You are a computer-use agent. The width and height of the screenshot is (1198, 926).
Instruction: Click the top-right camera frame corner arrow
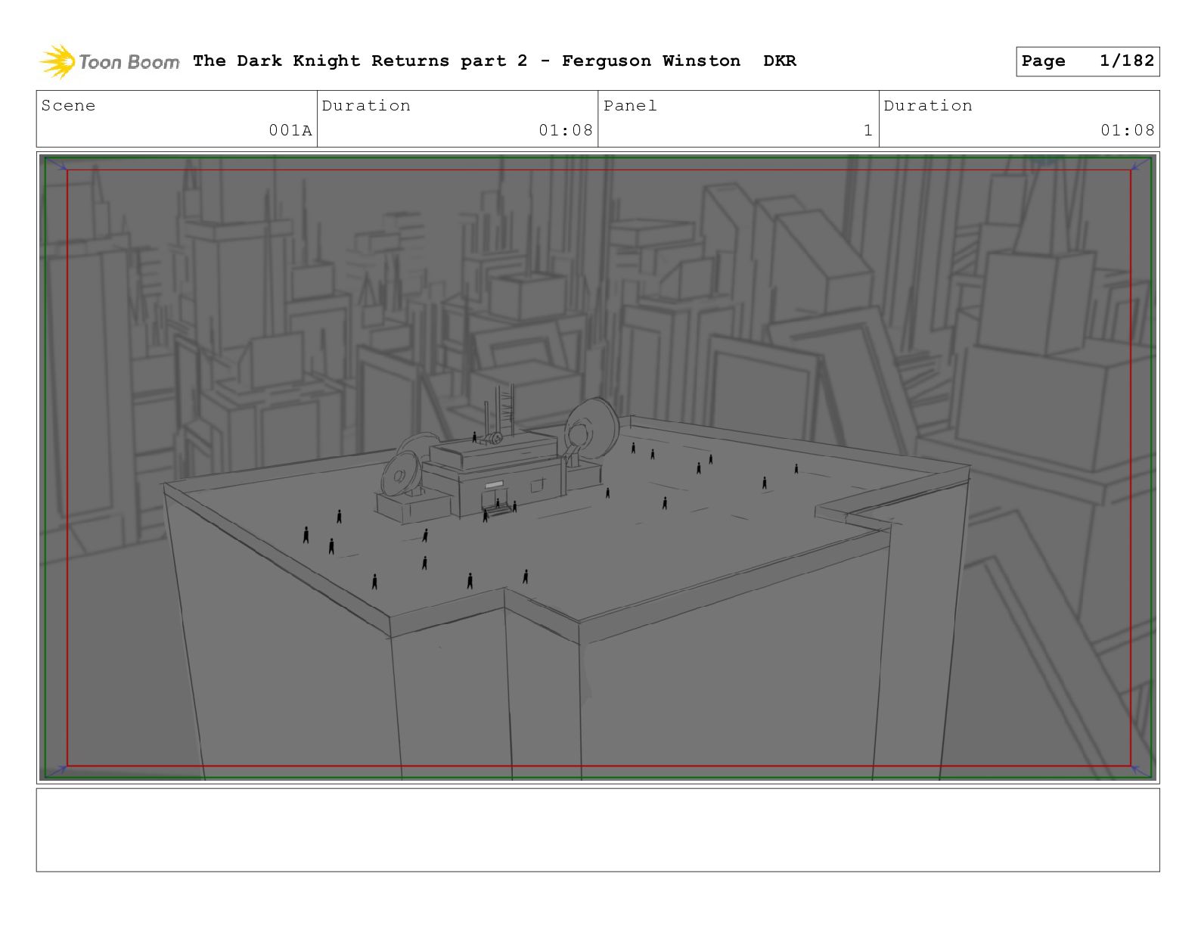click(x=1141, y=164)
